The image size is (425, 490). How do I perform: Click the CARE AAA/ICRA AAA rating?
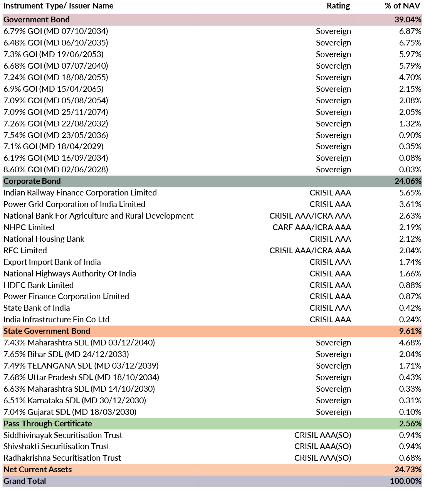pyautogui.click(x=311, y=227)
